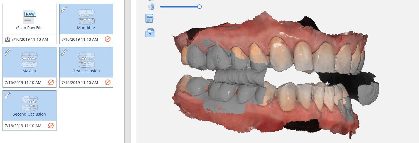The height and width of the screenshot is (143, 419).
Task: Adjust the transparency slider handle
Action: click(199, 7)
